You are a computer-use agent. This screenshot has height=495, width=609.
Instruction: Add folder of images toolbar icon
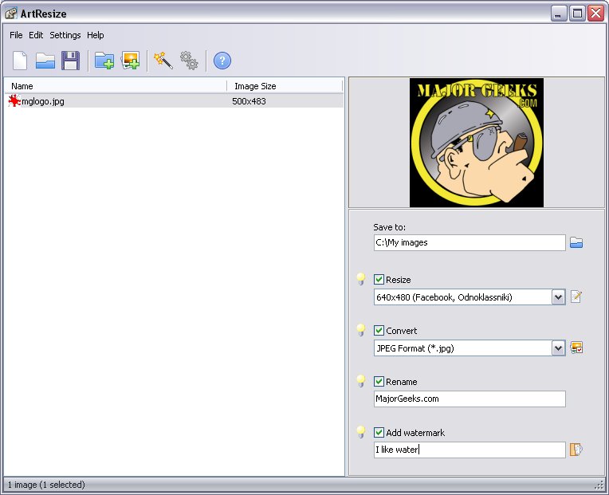[104, 61]
